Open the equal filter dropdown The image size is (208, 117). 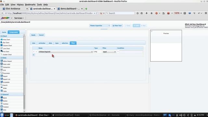(x=109, y=52)
